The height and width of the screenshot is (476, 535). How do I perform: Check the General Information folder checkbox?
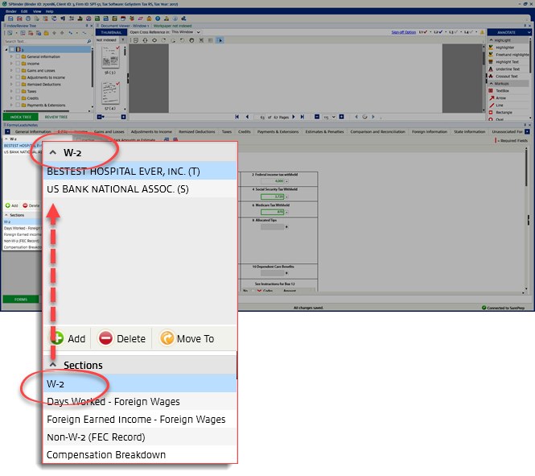tap(17, 57)
